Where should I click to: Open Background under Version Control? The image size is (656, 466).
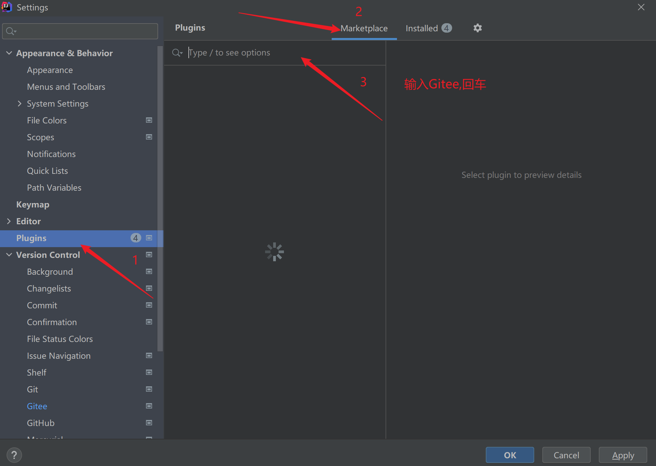pyautogui.click(x=50, y=272)
